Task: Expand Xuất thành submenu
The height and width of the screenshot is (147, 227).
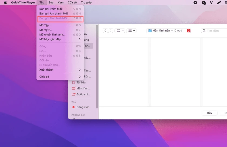Action: click(60, 70)
